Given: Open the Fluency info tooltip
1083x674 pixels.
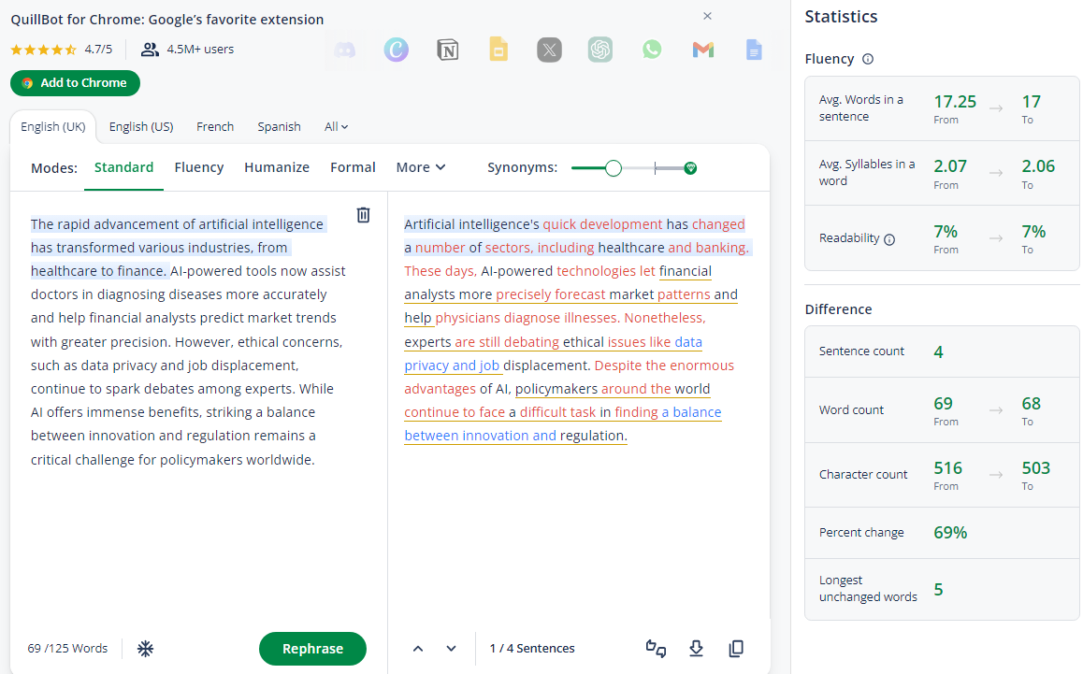Looking at the screenshot, I should click(x=868, y=60).
